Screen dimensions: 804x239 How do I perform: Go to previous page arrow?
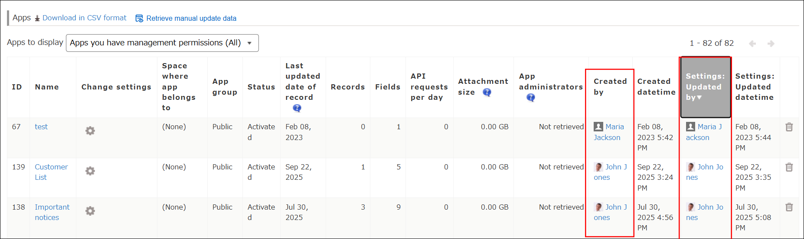pyautogui.click(x=752, y=44)
